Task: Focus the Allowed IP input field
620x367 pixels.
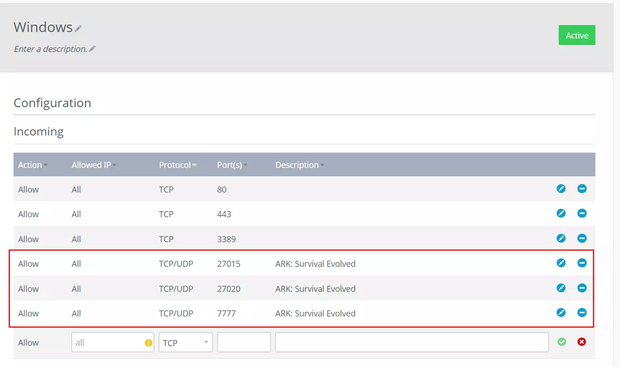Action: 109,342
